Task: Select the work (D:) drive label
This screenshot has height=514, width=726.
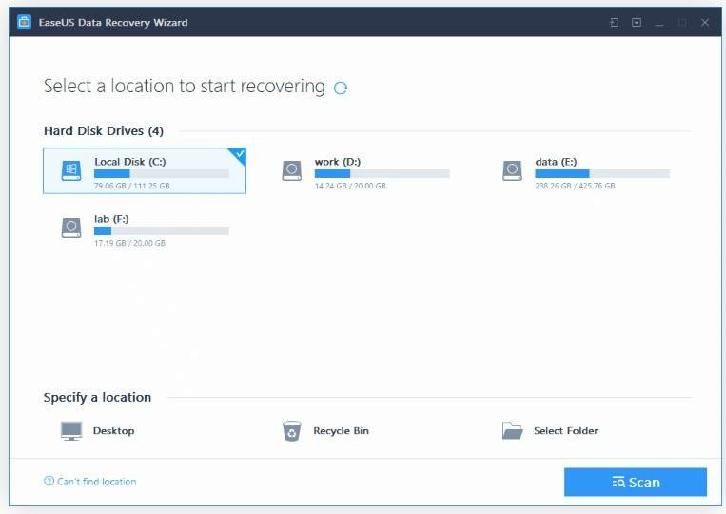Action: (x=338, y=162)
